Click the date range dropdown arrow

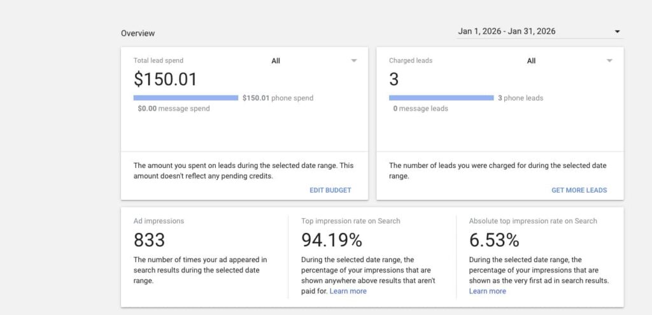tap(617, 32)
